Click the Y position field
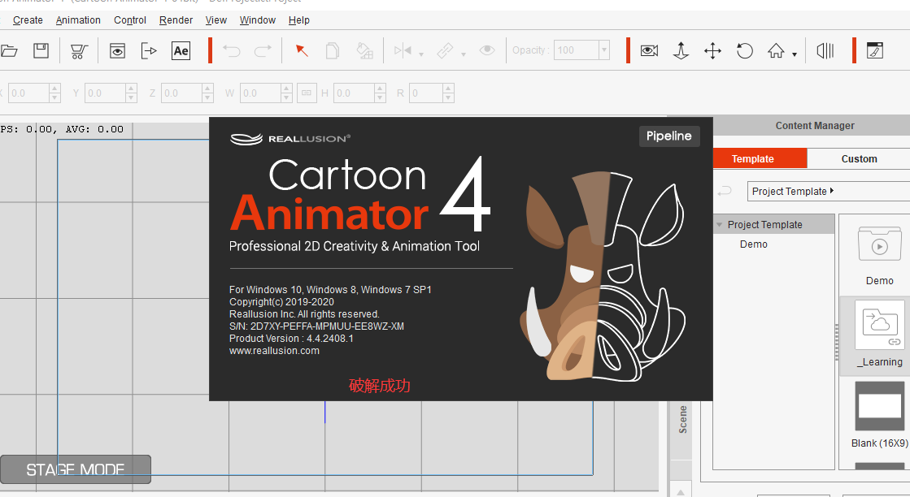The height and width of the screenshot is (497, 910). (105, 93)
